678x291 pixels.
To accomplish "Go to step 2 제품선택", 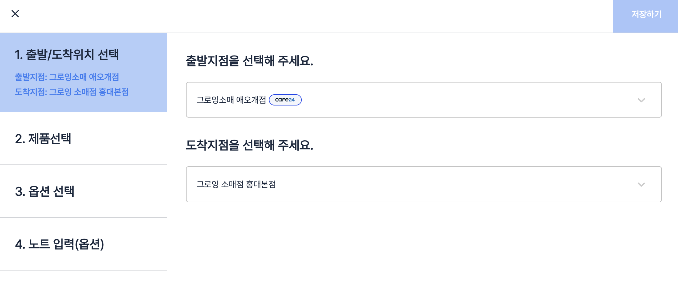I will [x=43, y=139].
